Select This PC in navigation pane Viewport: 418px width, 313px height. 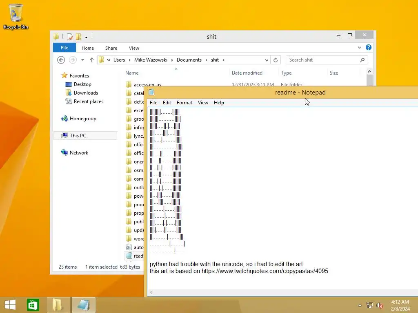pos(78,135)
